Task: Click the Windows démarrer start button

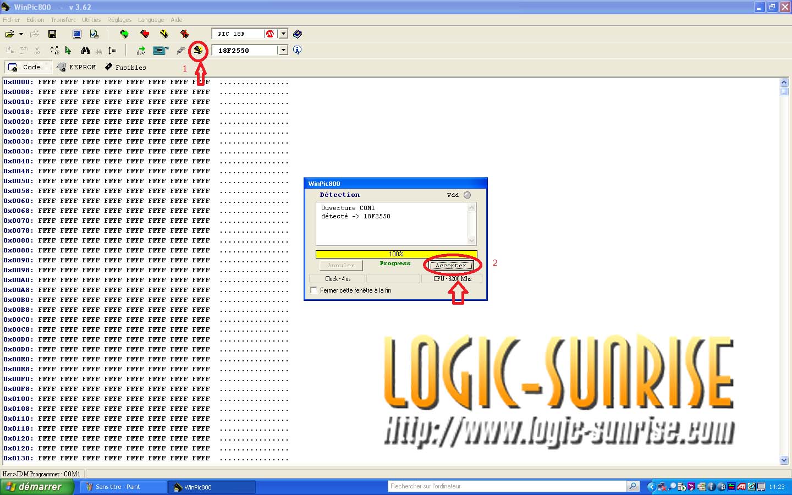Action: pos(36,487)
